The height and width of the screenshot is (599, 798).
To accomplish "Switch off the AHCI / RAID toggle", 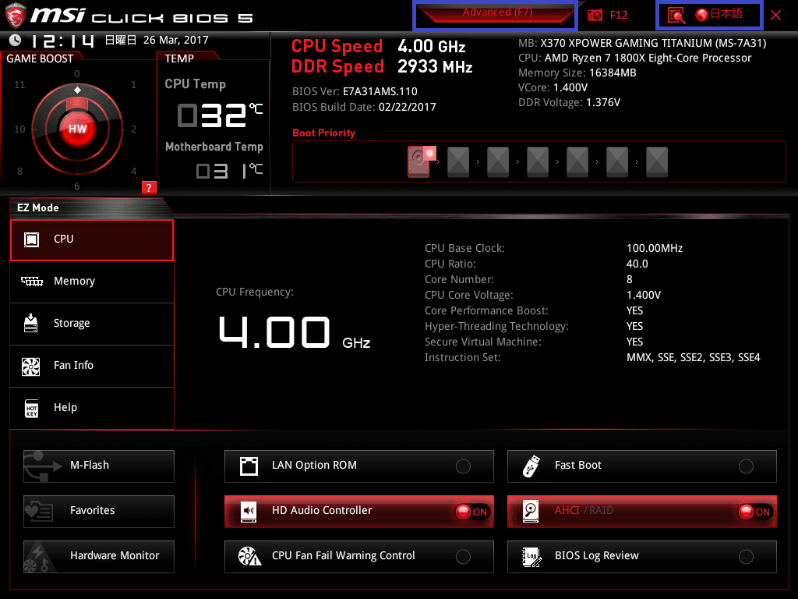I will point(755,512).
